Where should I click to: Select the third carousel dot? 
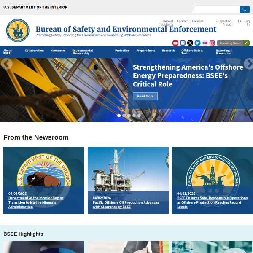click(x=129, y=116)
